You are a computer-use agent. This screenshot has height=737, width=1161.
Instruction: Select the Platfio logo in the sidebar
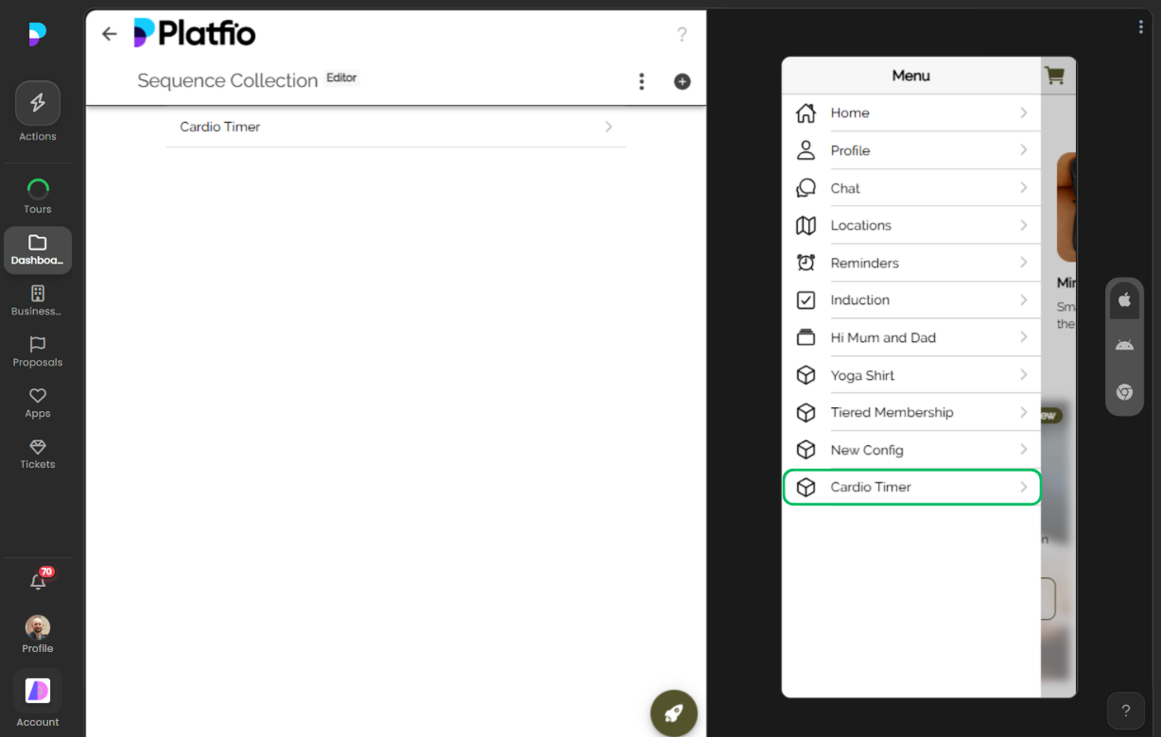coord(37,34)
